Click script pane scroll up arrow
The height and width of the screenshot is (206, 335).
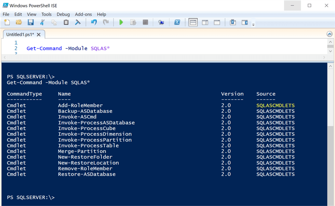pyautogui.click(x=330, y=42)
